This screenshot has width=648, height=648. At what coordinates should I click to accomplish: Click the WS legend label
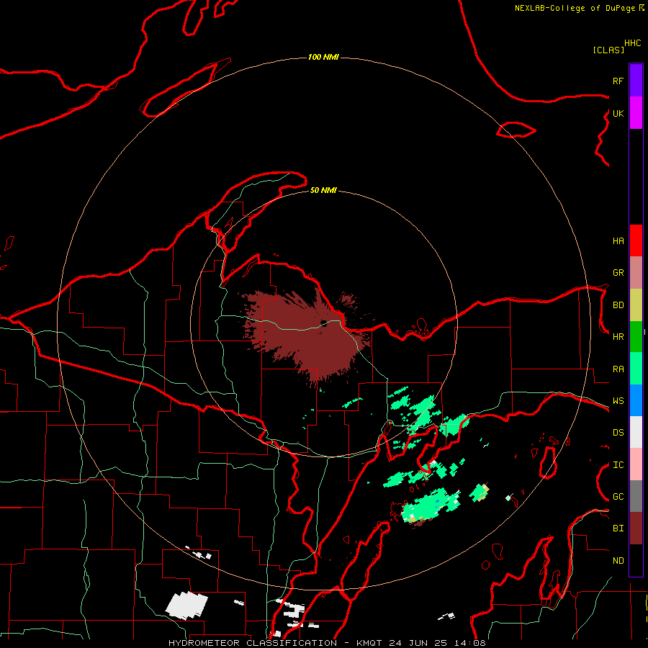click(x=618, y=401)
